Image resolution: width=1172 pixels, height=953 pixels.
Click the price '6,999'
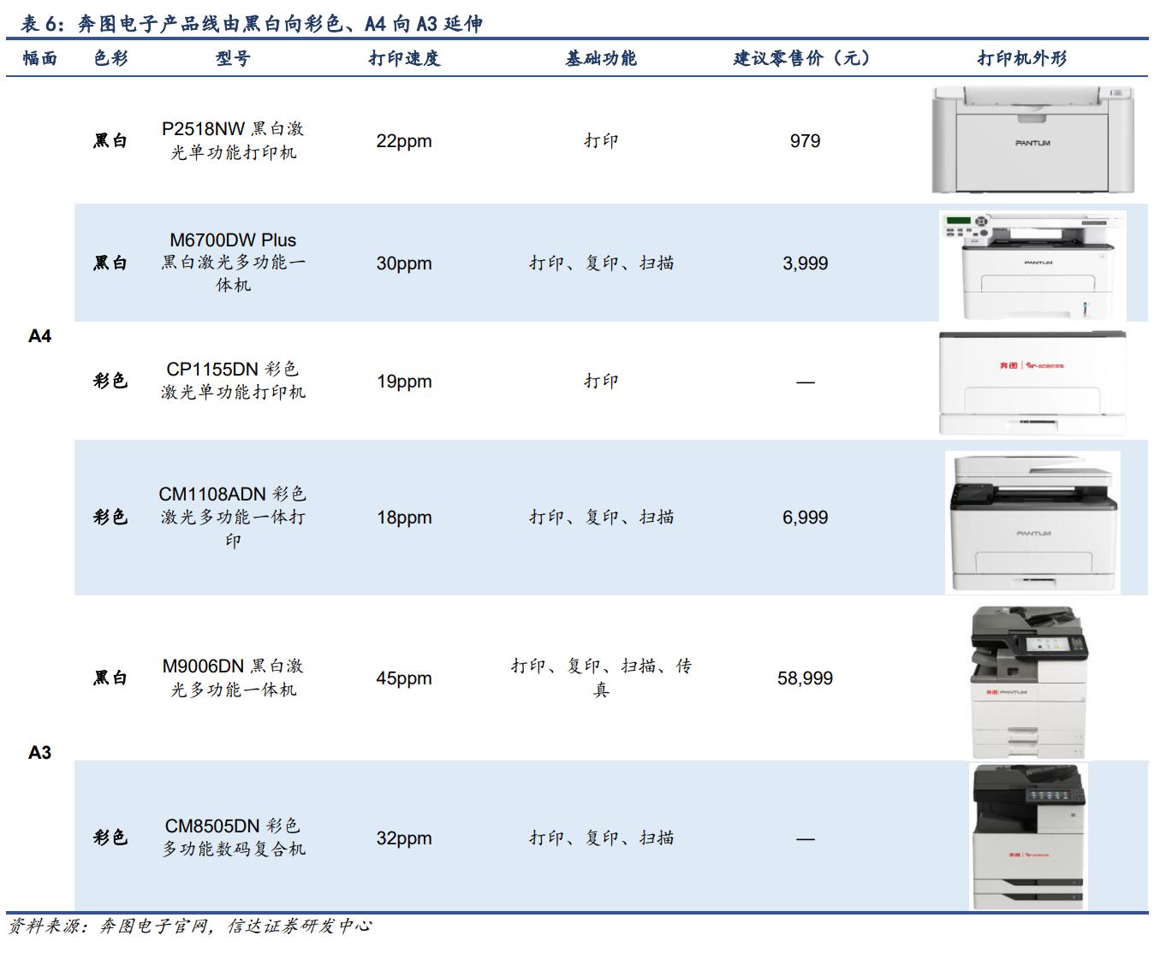(x=805, y=518)
